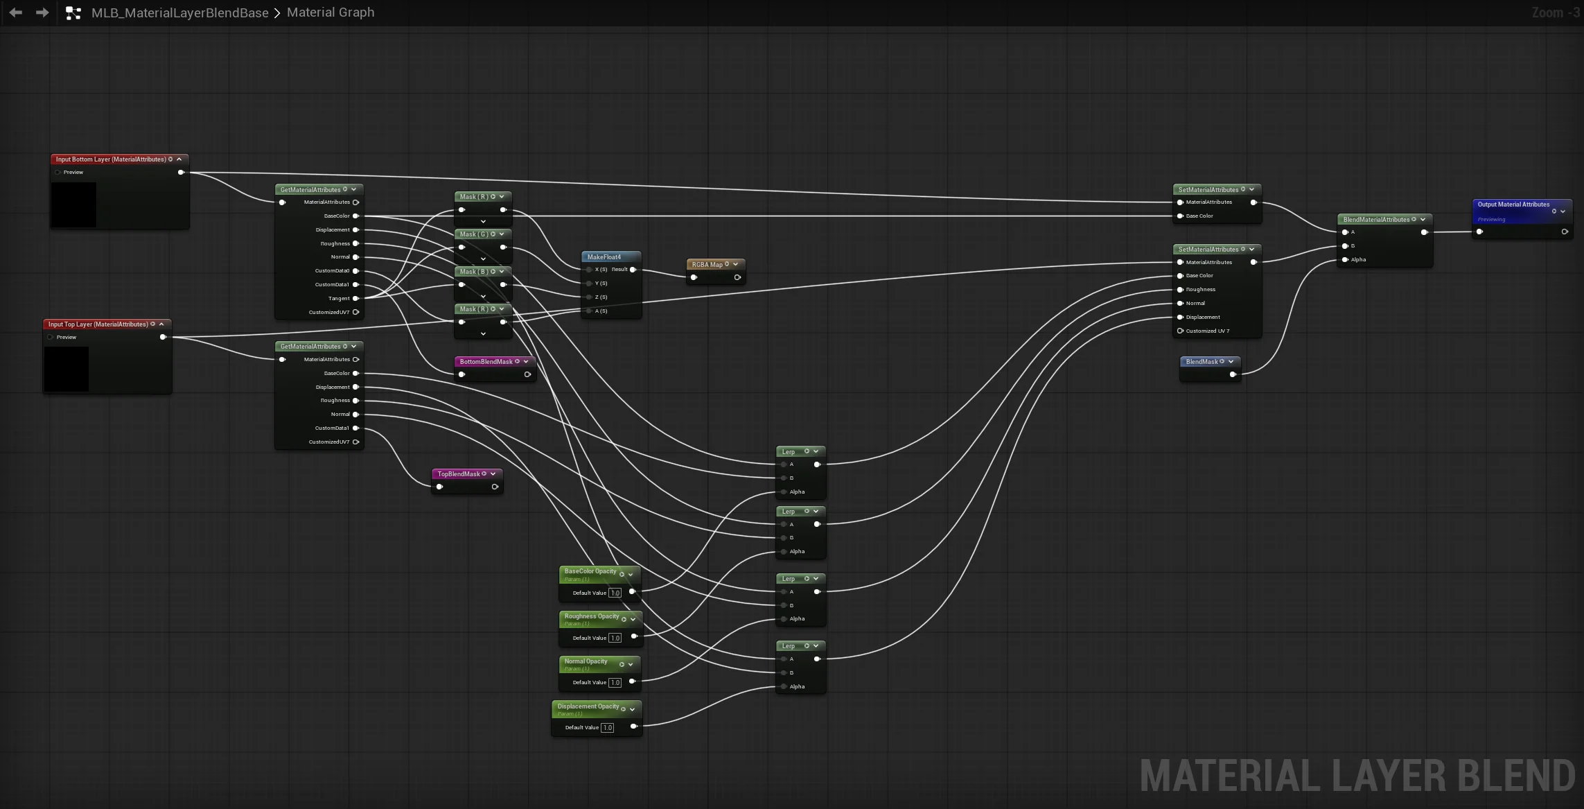1584x809 pixels.
Task: Click the graph icon beside MLB_MaterialLayerBlendBase
Action: click(73, 13)
